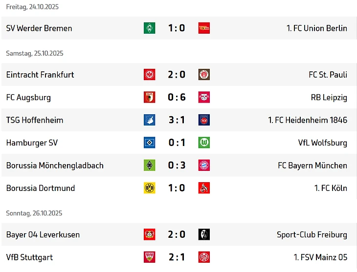Click the Eintracht Frankfurt eagle crest
This screenshot has height=272, width=357.
click(x=149, y=75)
